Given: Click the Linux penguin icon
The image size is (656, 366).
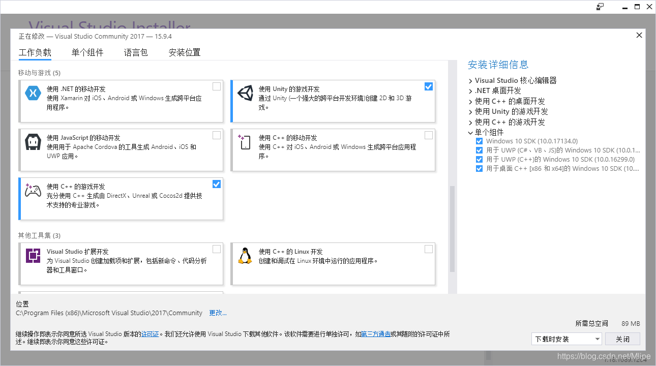Looking at the screenshot, I should tap(245, 256).
